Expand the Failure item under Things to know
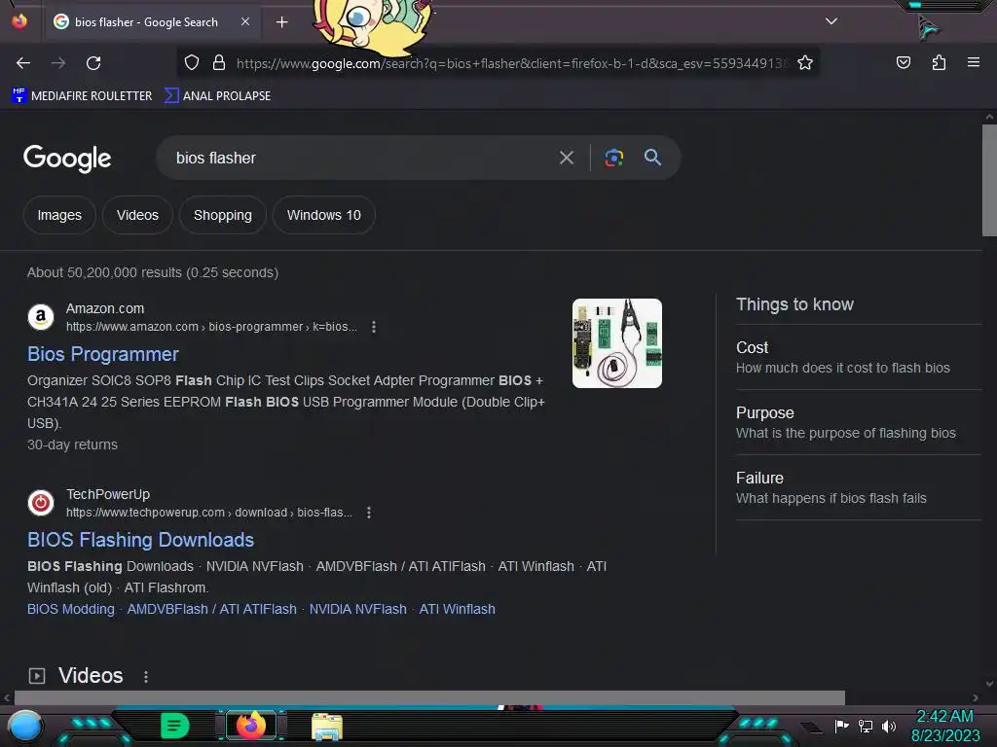 click(859, 488)
